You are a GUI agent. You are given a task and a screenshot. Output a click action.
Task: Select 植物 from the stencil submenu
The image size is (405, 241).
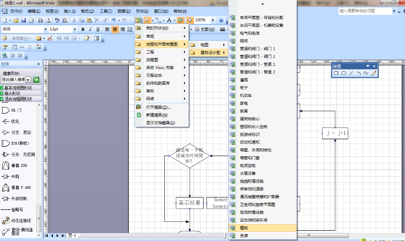click(x=243, y=228)
